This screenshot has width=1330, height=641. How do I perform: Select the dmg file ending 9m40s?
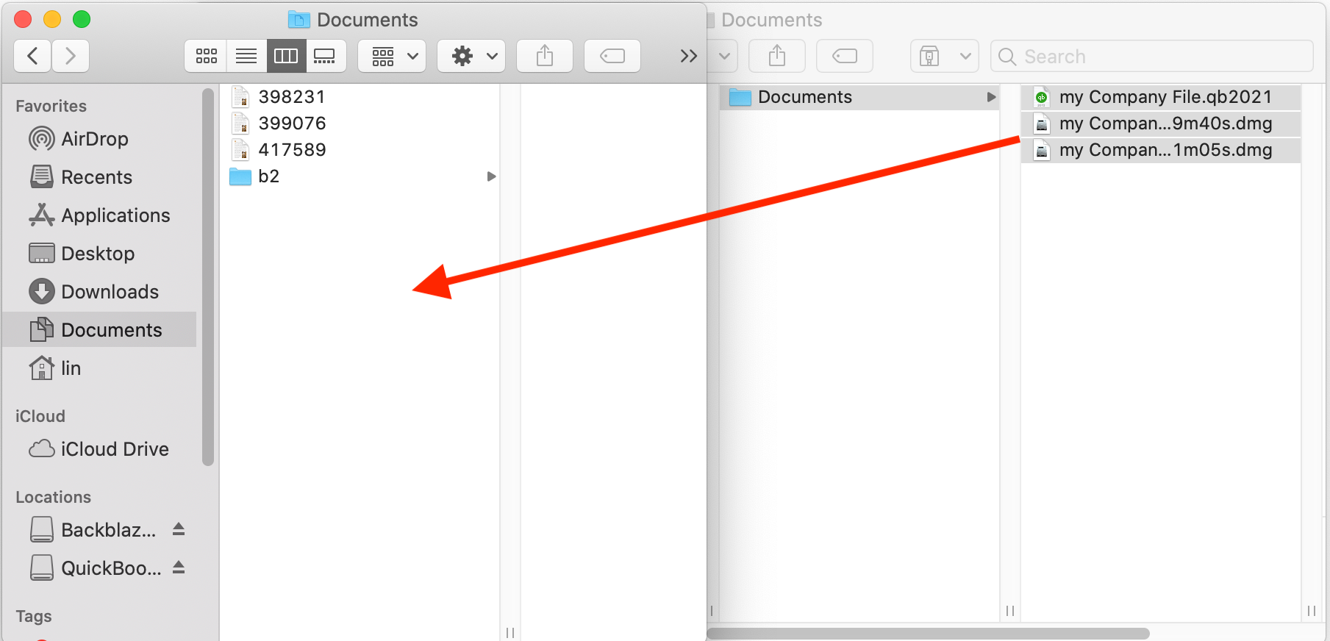[1161, 123]
